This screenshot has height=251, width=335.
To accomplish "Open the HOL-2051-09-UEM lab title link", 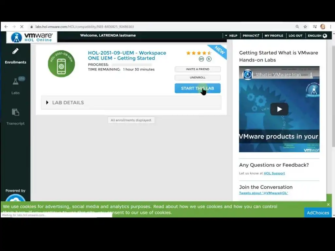I will (127, 56).
